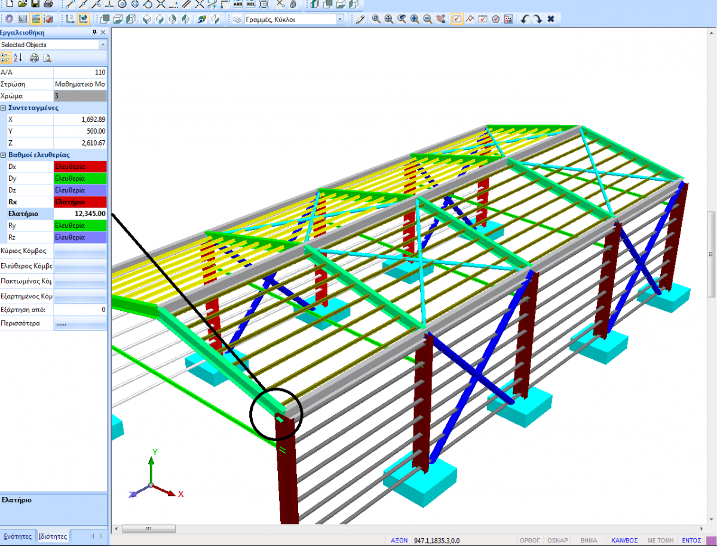The height and width of the screenshot is (546, 717).
Task: Open the Dy Ελευθερία value dropdown
Action: (80, 178)
